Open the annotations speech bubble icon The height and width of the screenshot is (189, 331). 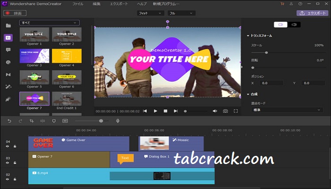click(8, 50)
